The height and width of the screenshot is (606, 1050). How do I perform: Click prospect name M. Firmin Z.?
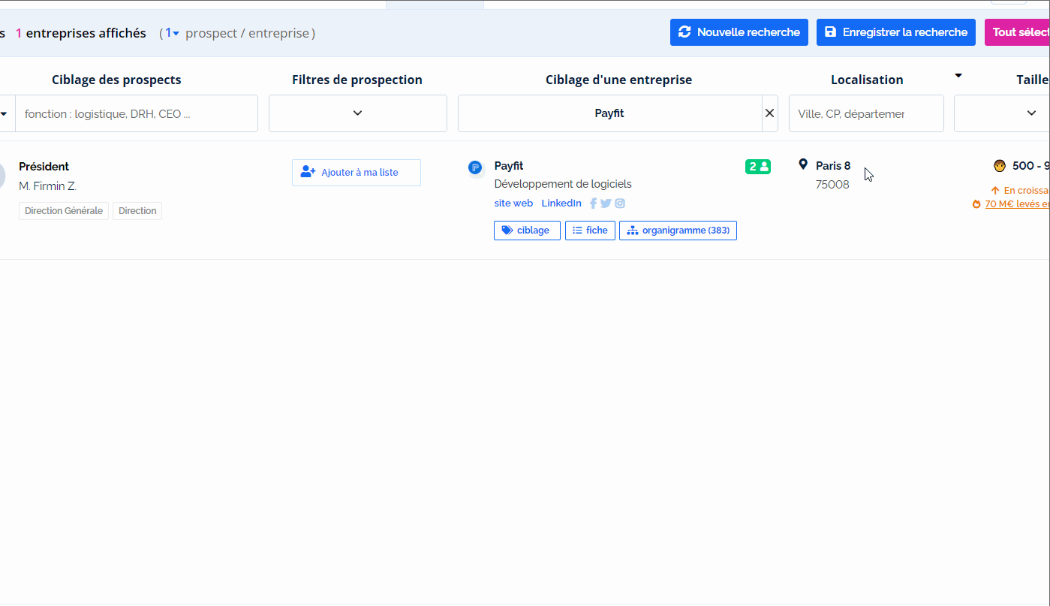[x=48, y=186]
